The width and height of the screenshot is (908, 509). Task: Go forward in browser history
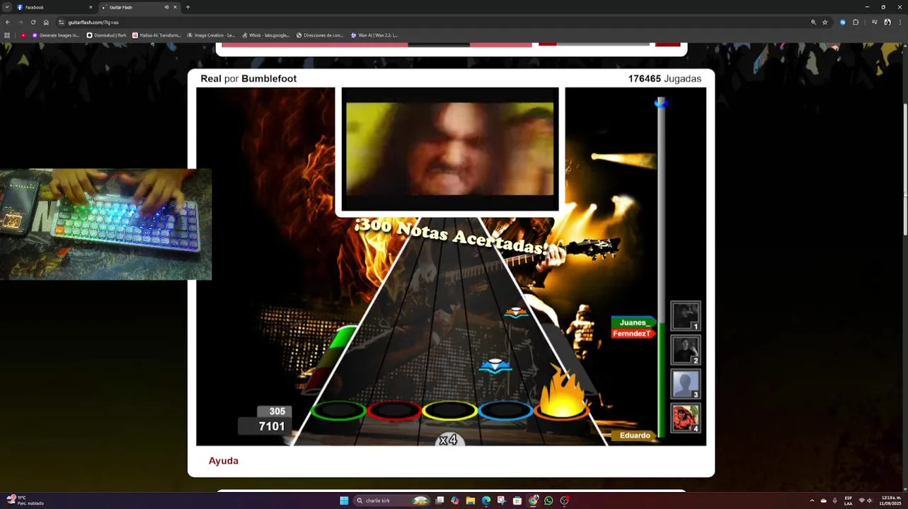(x=20, y=22)
